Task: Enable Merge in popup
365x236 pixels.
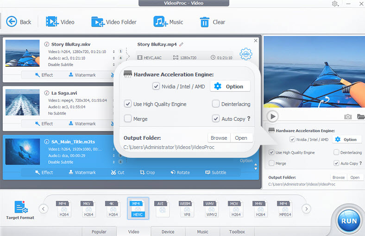Action: point(127,118)
